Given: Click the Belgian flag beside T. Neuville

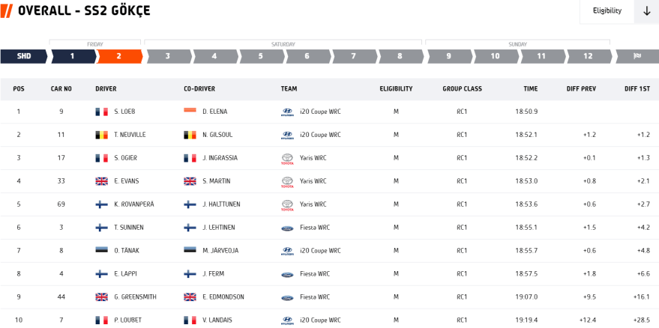Looking at the screenshot, I should coord(101,135).
